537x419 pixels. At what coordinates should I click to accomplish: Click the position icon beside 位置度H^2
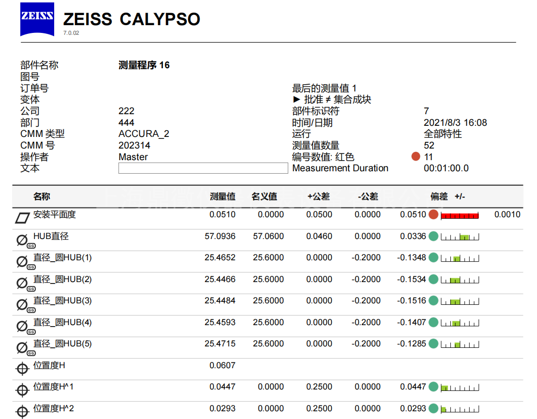click(22, 411)
